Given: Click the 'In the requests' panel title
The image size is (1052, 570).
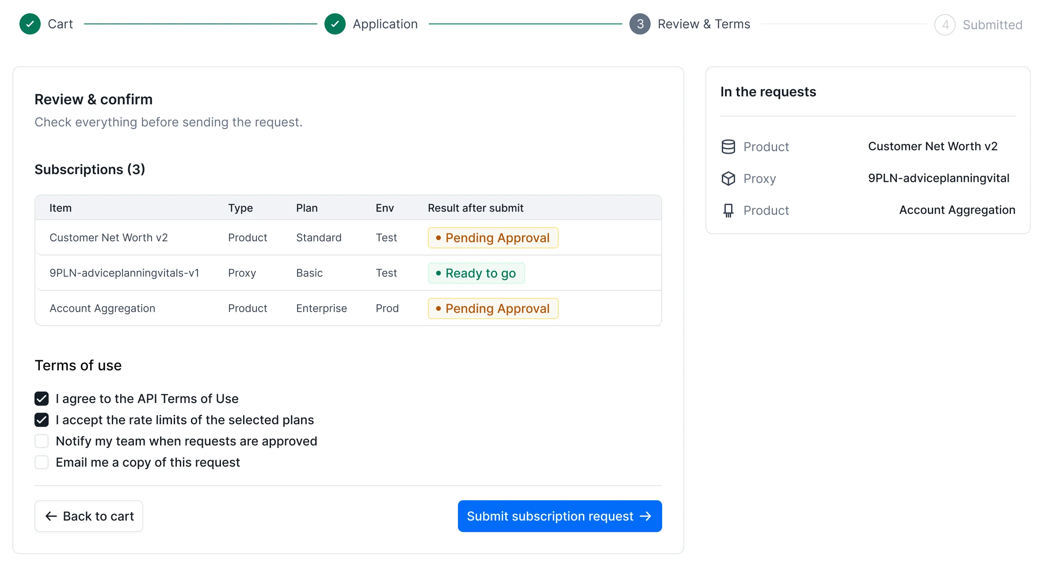Looking at the screenshot, I should pos(768,92).
